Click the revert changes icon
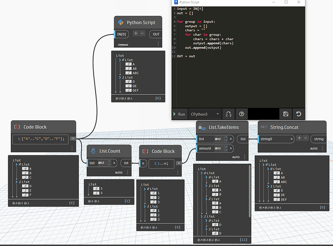 click(299, 114)
